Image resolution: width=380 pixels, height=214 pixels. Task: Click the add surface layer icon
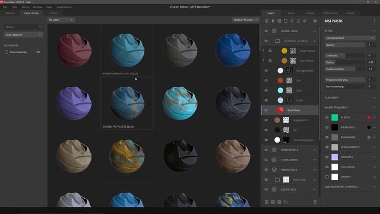(267, 21)
